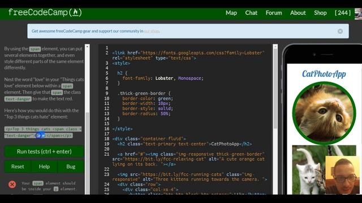Click the '.thick-green-border {' selector line

pos(144,94)
